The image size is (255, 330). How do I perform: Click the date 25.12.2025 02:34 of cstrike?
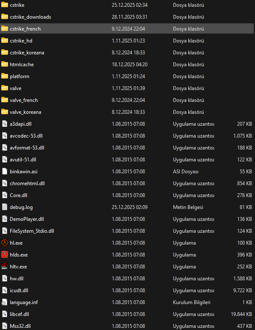(x=130, y=5)
